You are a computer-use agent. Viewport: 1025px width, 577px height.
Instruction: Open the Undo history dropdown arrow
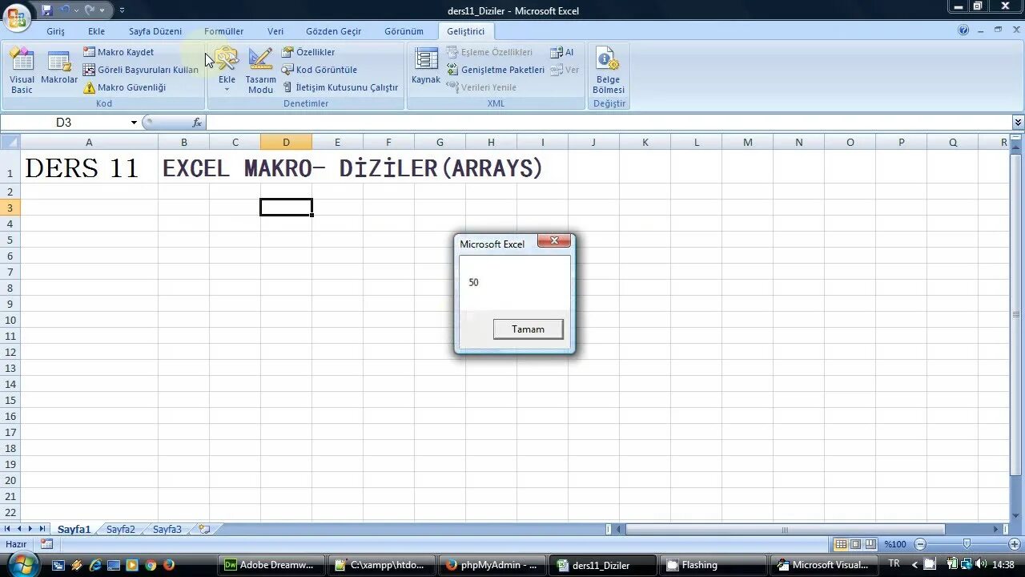(76, 10)
